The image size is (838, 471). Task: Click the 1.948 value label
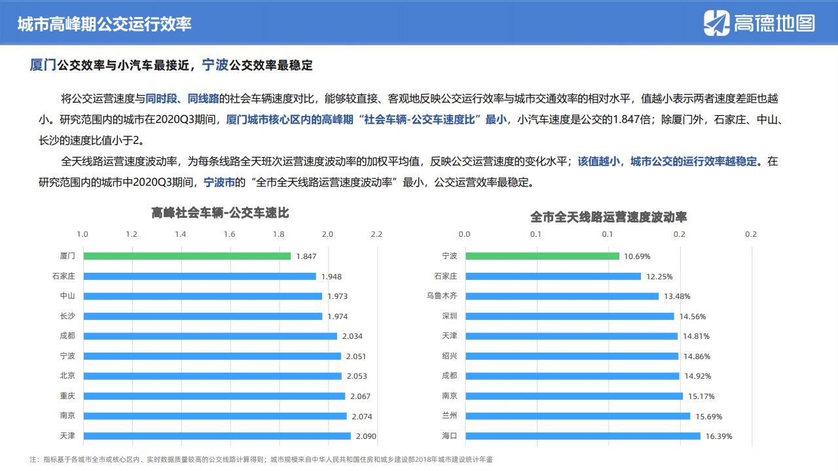point(331,277)
